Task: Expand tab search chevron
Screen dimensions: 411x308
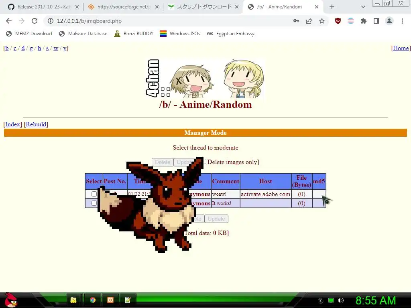Action: click(x=363, y=7)
